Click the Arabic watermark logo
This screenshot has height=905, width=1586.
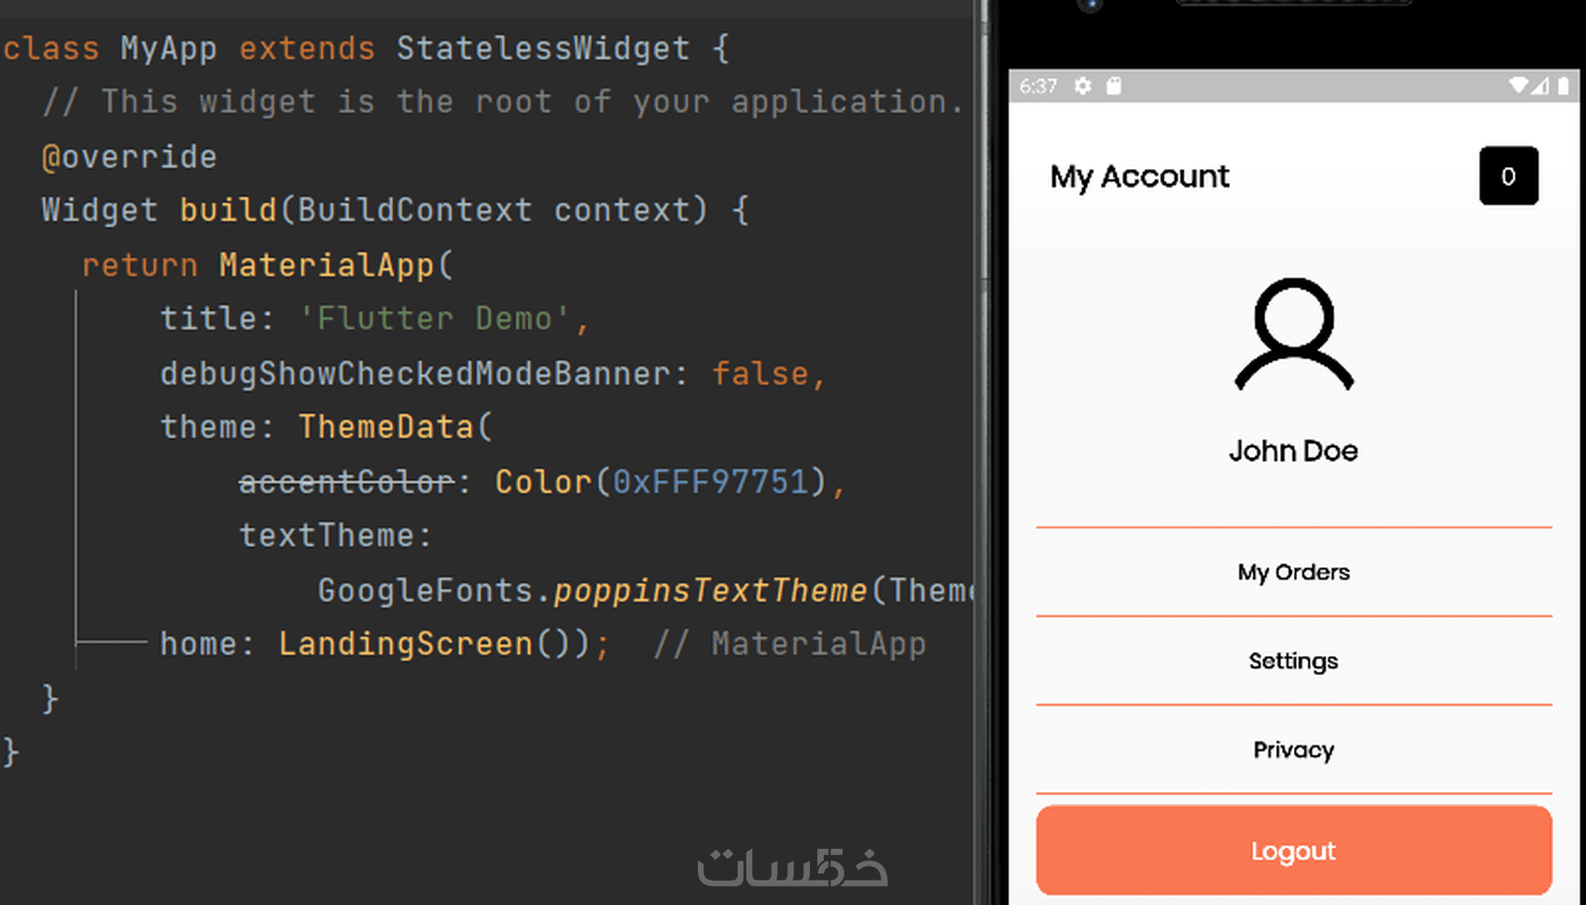(792, 867)
